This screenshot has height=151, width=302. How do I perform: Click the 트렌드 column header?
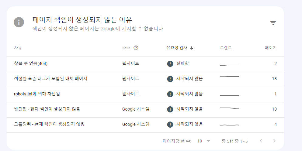point(226,48)
